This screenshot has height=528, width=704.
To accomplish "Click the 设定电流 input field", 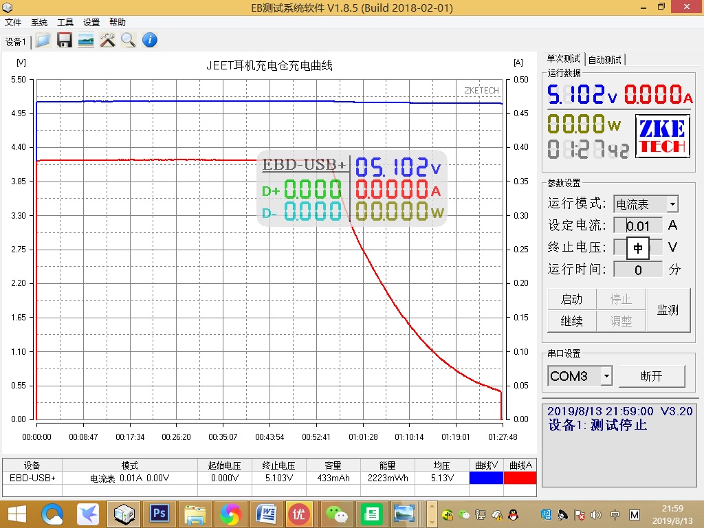I will pos(638,225).
